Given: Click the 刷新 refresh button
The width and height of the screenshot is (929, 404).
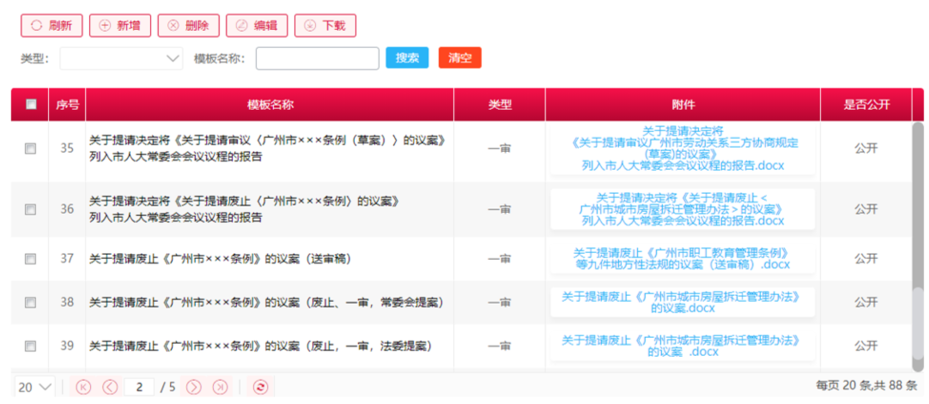Looking at the screenshot, I should pyautogui.click(x=52, y=26).
